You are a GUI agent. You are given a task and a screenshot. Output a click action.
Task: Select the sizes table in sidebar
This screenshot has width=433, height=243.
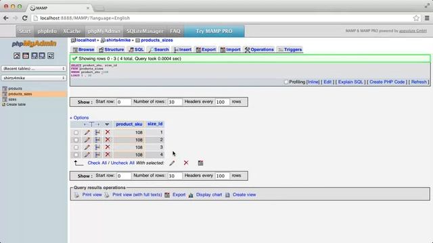[x=12, y=99]
